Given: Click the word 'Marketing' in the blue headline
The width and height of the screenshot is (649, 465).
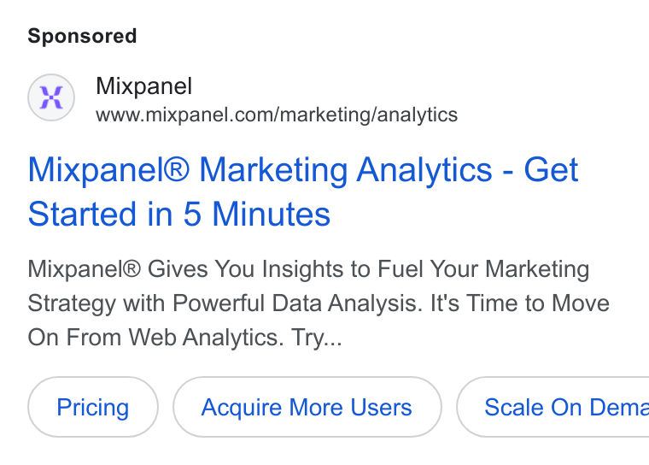Looking at the screenshot, I should (x=273, y=171).
